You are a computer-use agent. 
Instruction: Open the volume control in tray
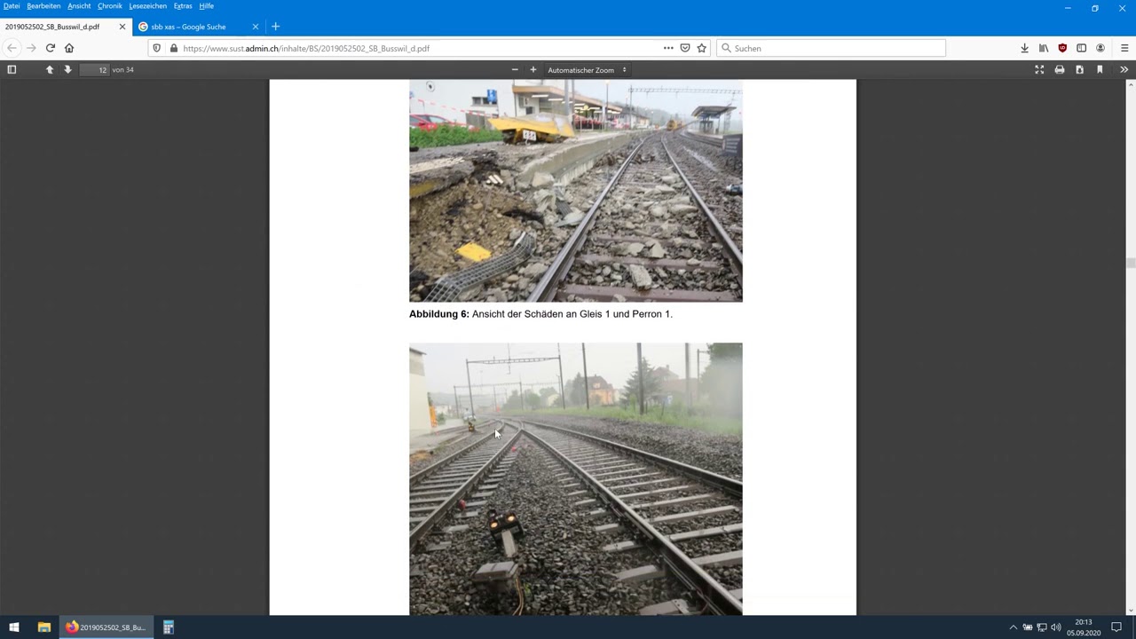pos(1056,627)
